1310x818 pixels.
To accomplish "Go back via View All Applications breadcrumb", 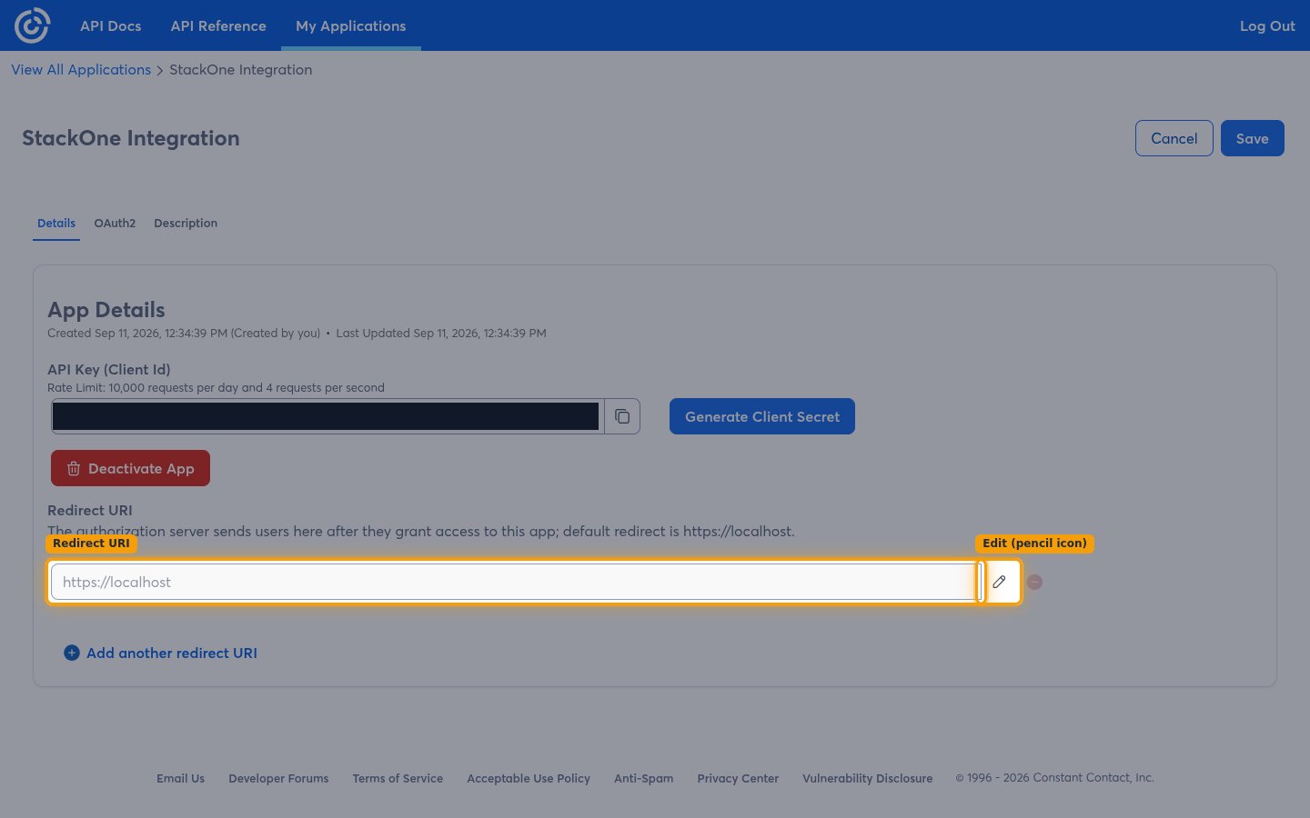I will (81, 70).
